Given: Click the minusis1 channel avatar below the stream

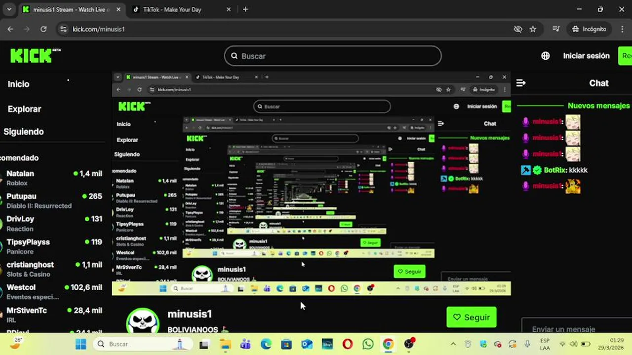Looking at the screenshot, I should [x=143, y=321].
